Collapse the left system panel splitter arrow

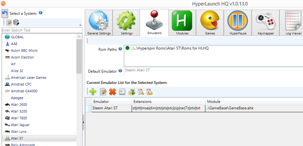tap(83, 123)
